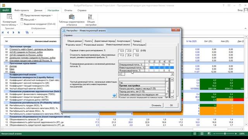Open Налоги tab in dialog
The width and height of the screenshot is (248, 139).
click(x=88, y=41)
